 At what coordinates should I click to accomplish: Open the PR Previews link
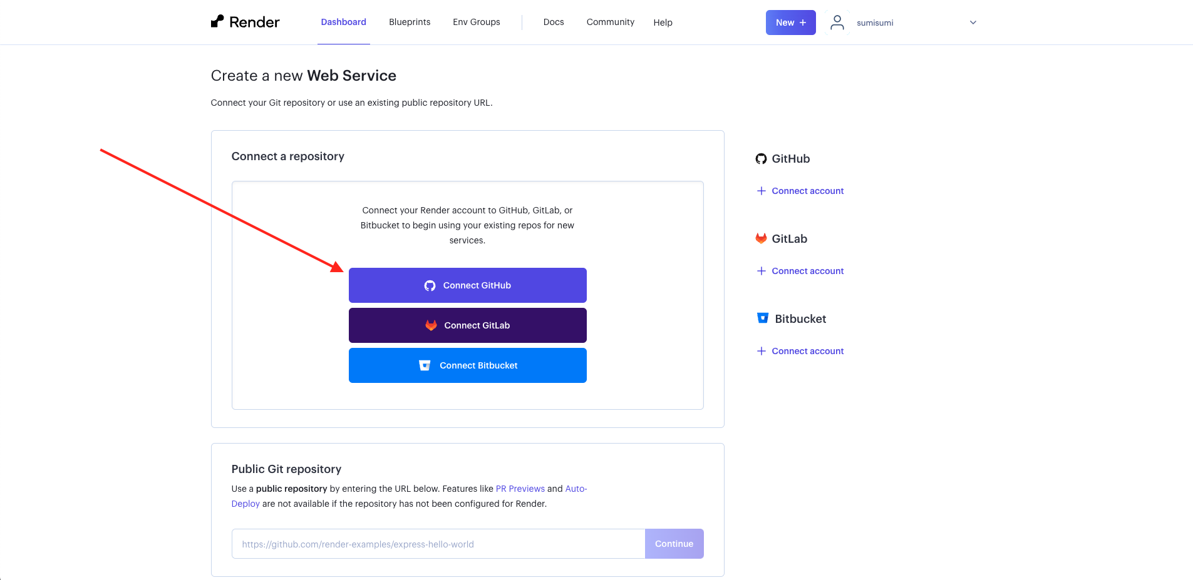(x=520, y=489)
